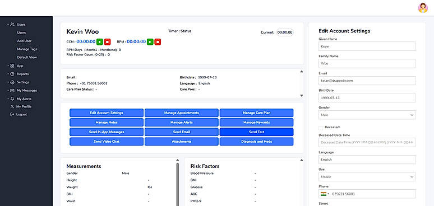Click the Current timer display 00:00:00
The width and height of the screenshot is (434, 206).
285,32
